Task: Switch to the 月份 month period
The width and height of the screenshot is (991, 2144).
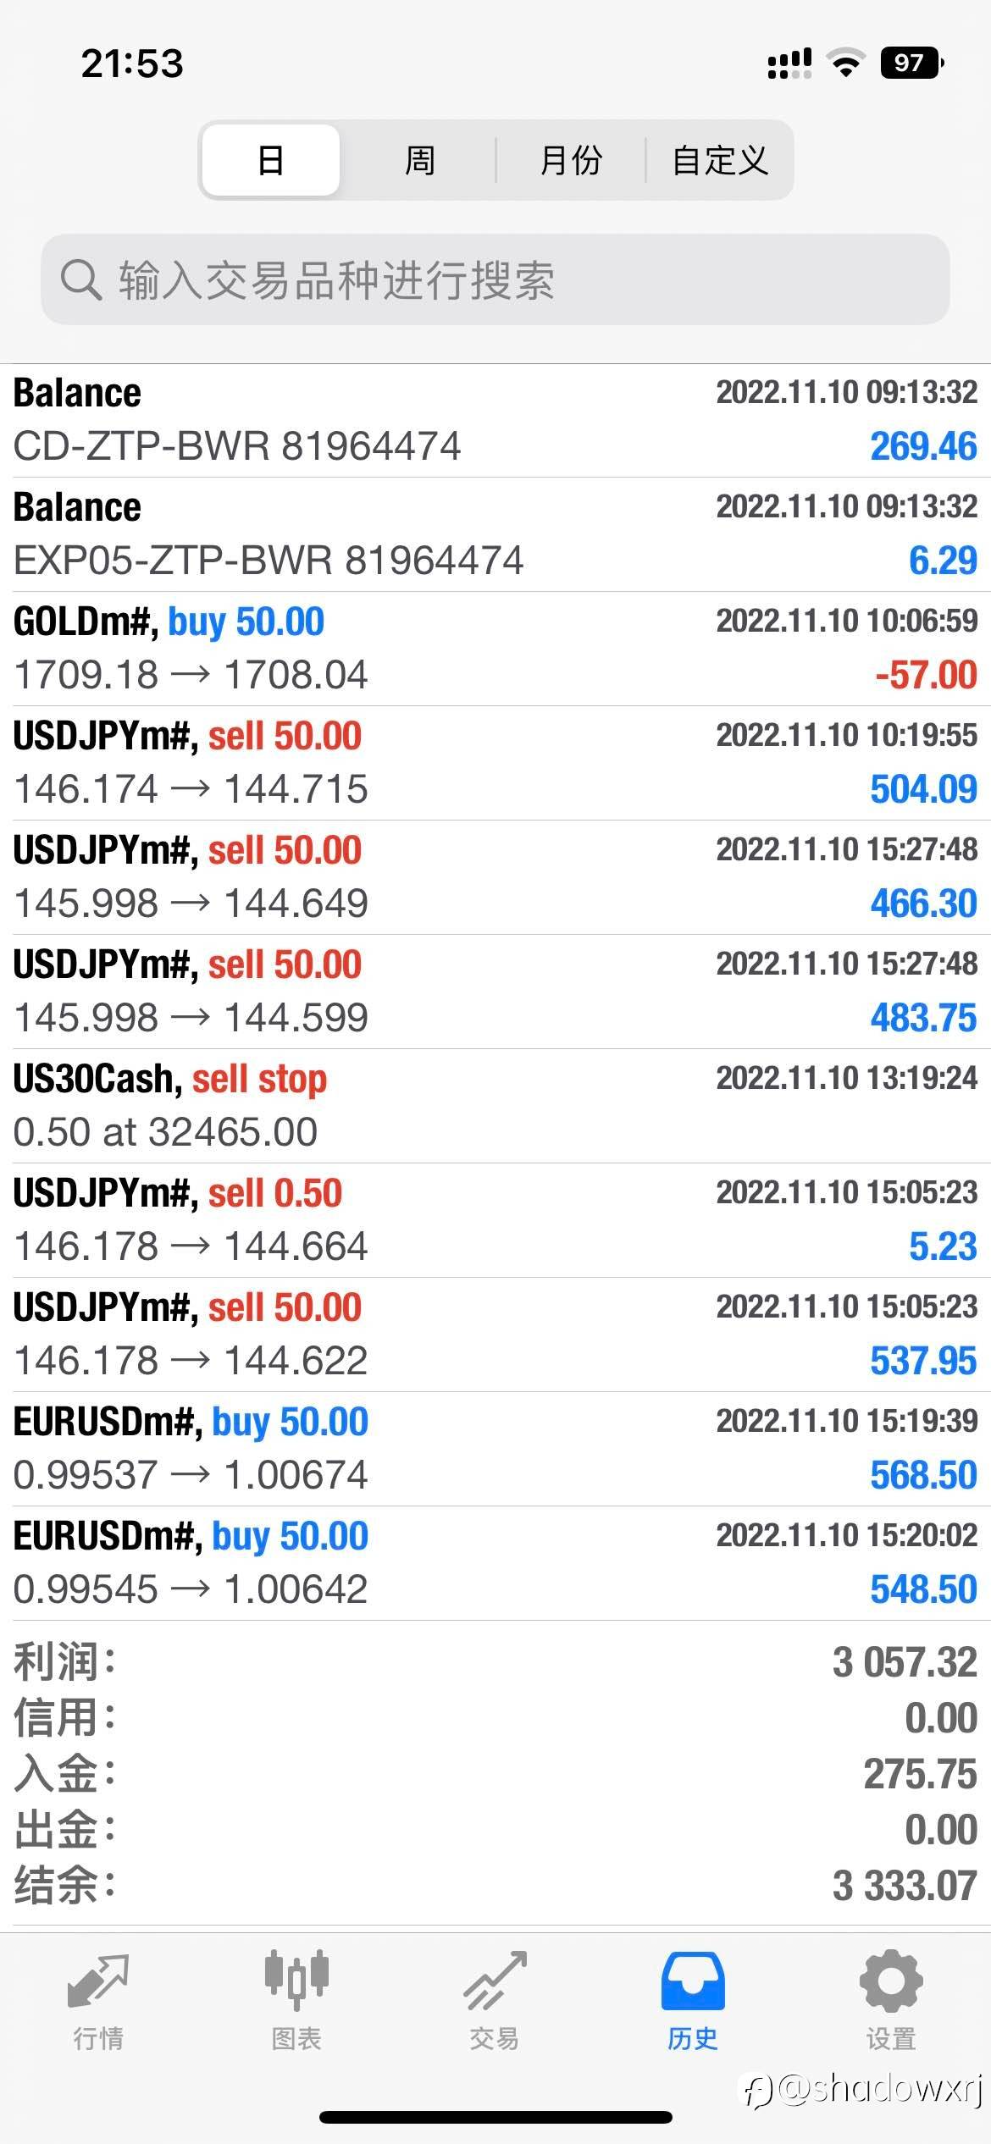Action: click(571, 160)
